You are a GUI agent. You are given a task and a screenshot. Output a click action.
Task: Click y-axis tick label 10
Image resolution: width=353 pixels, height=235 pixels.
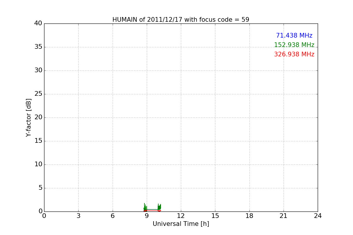(x=38, y=164)
